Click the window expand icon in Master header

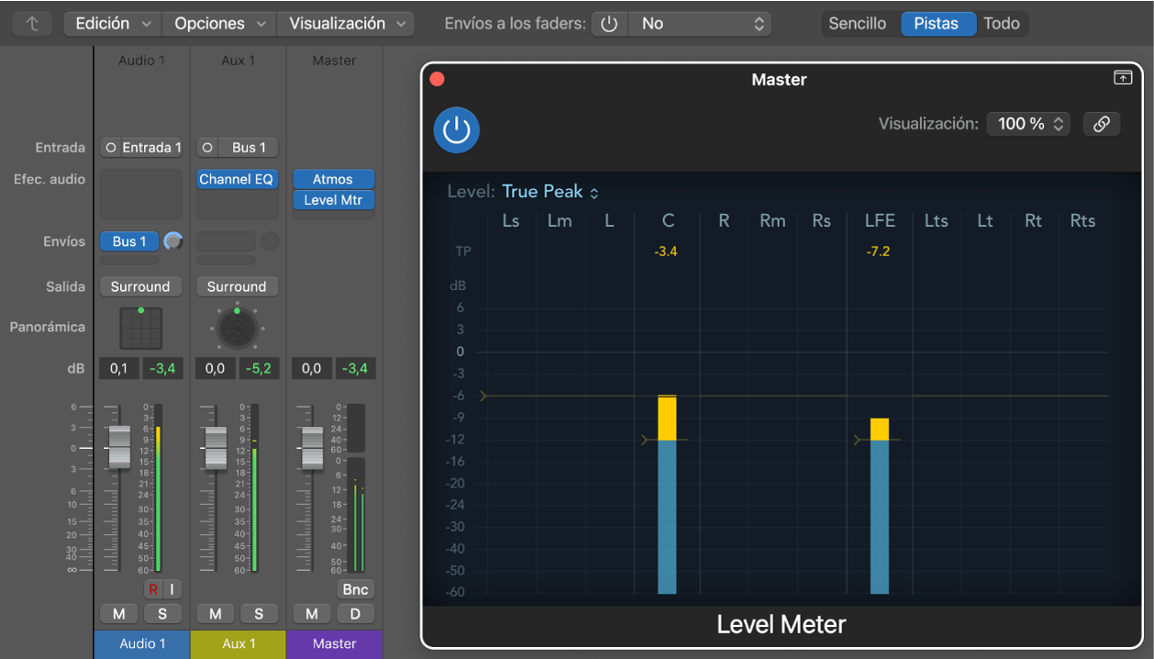[1123, 78]
